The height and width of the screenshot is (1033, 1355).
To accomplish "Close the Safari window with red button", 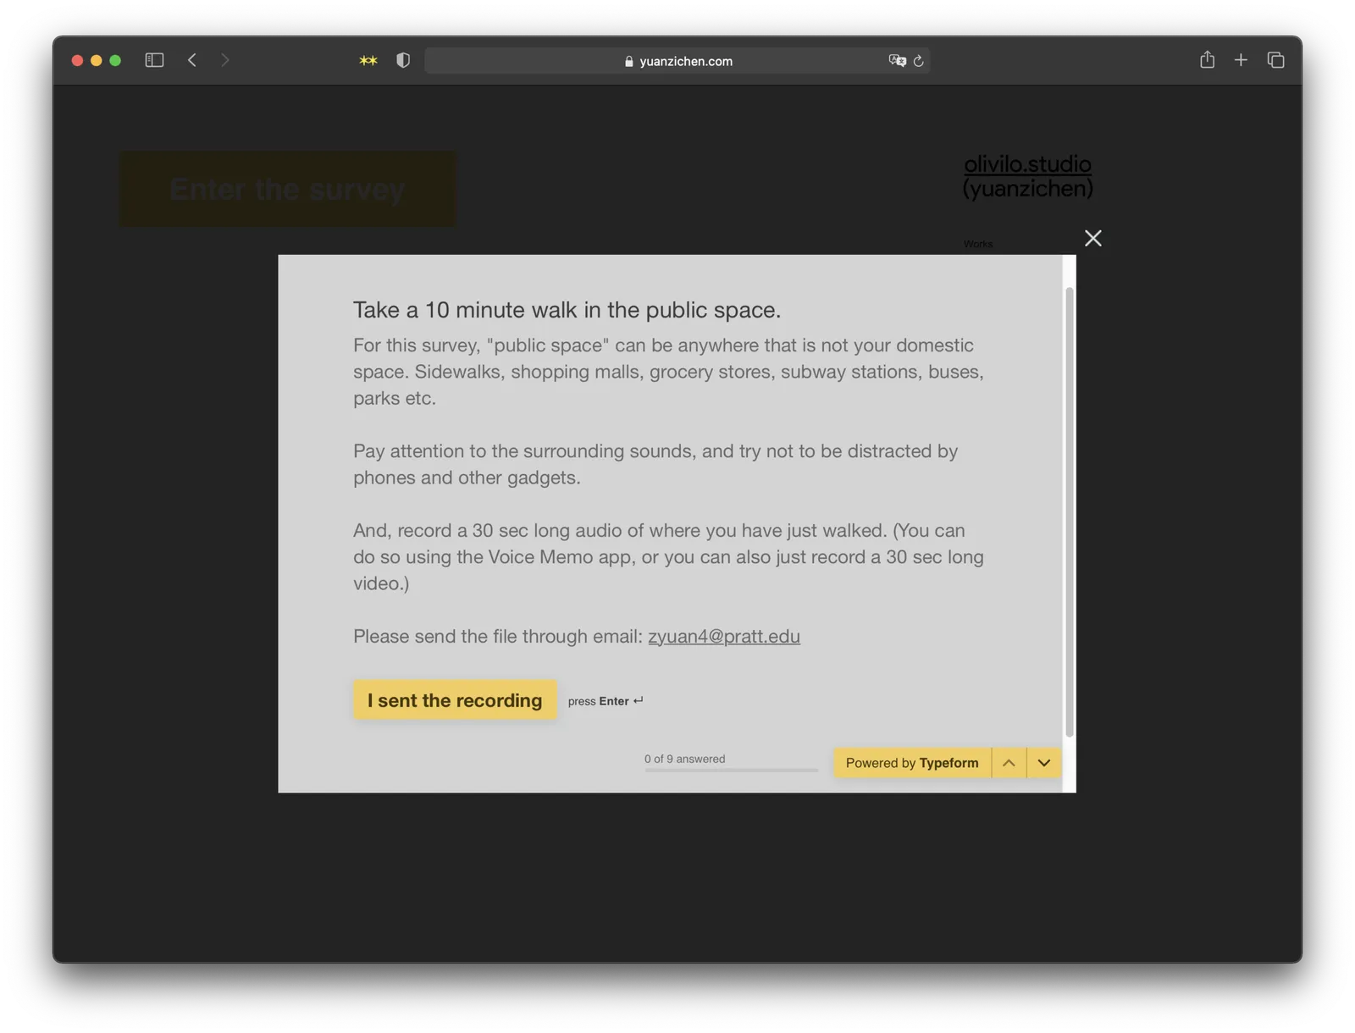I will (x=77, y=60).
